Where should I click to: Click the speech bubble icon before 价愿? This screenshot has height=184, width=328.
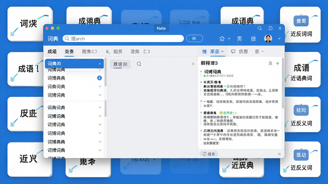click(233, 51)
